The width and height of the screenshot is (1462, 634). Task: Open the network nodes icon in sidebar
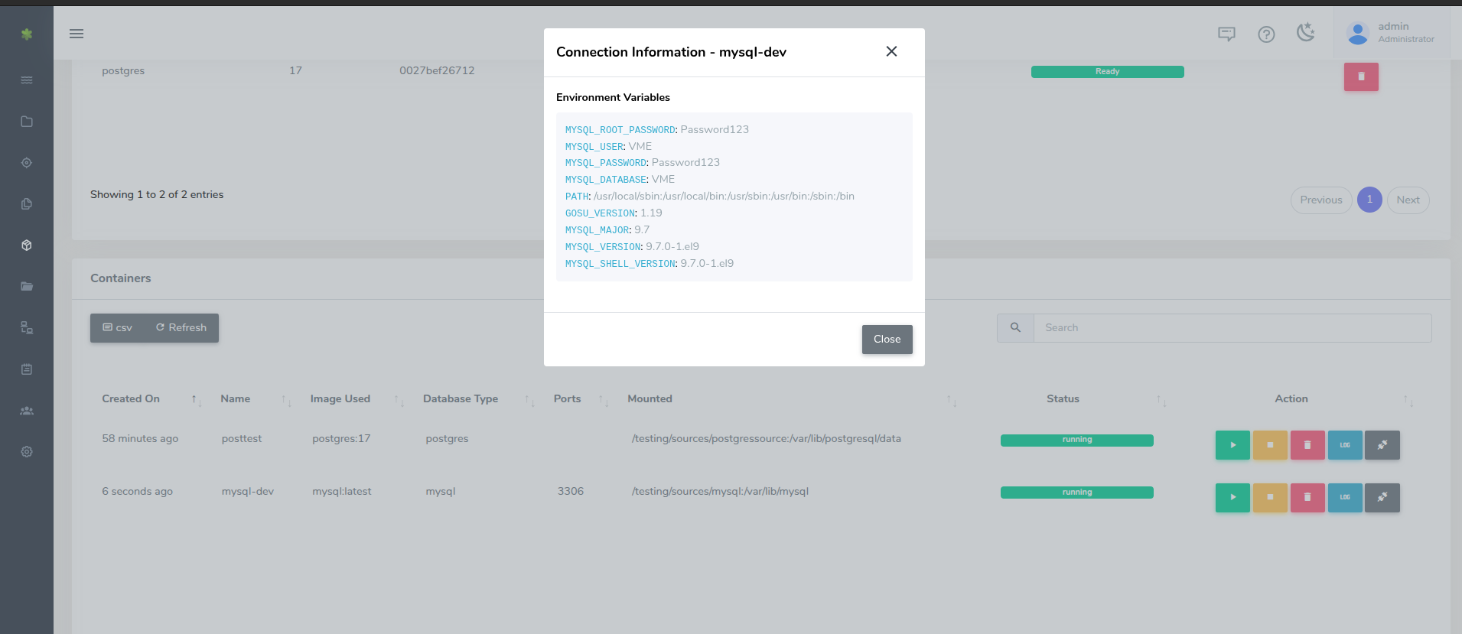[x=27, y=328]
